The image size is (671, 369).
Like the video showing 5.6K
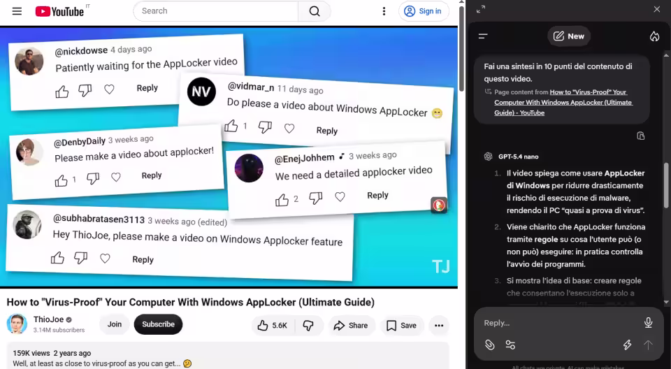tap(273, 326)
